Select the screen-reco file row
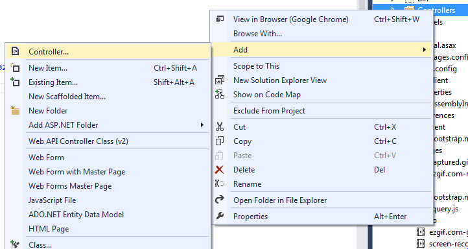 tap(441, 244)
